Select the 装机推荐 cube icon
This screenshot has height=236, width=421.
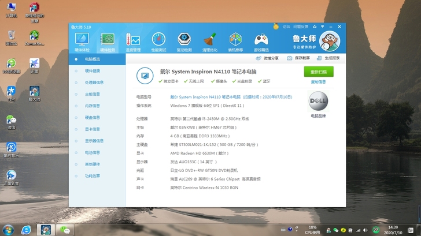[235, 42]
